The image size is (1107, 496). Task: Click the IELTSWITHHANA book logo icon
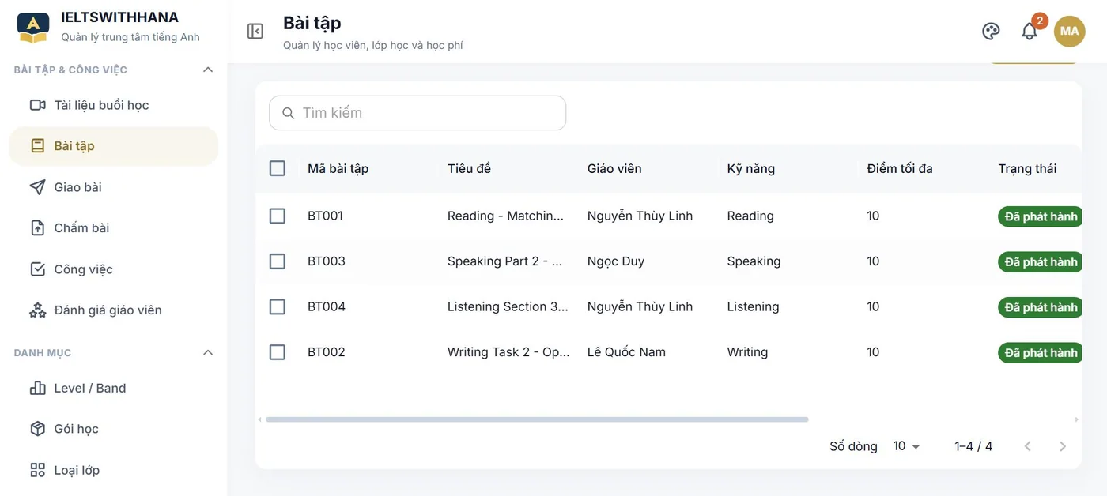click(33, 28)
